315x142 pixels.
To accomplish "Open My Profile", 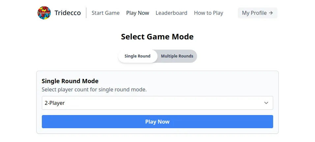I will coord(257,13).
